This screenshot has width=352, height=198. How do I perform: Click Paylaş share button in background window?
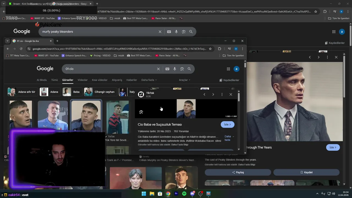238,172
